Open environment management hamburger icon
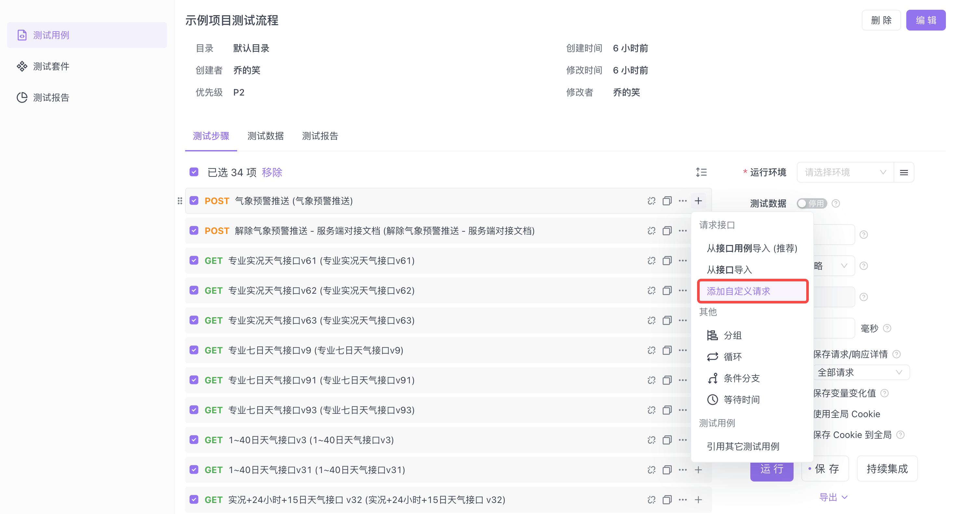Image resolution: width=955 pixels, height=514 pixels. pyautogui.click(x=904, y=173)
